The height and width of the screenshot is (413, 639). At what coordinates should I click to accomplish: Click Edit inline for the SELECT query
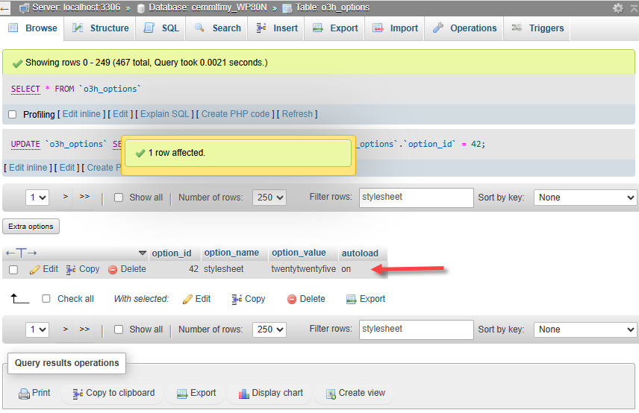81,114
